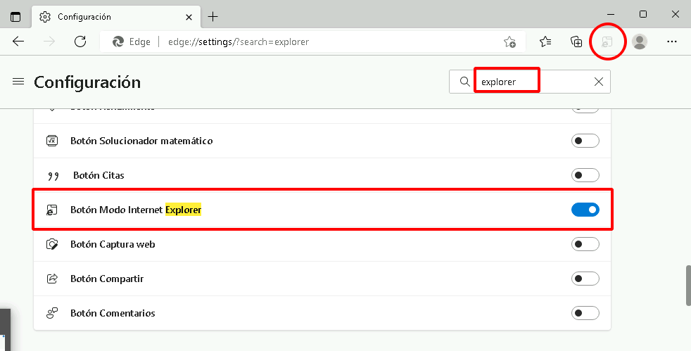Select the text Botón Citas
The height and width of the screenshot is (351, 691).
click(99, 175)
